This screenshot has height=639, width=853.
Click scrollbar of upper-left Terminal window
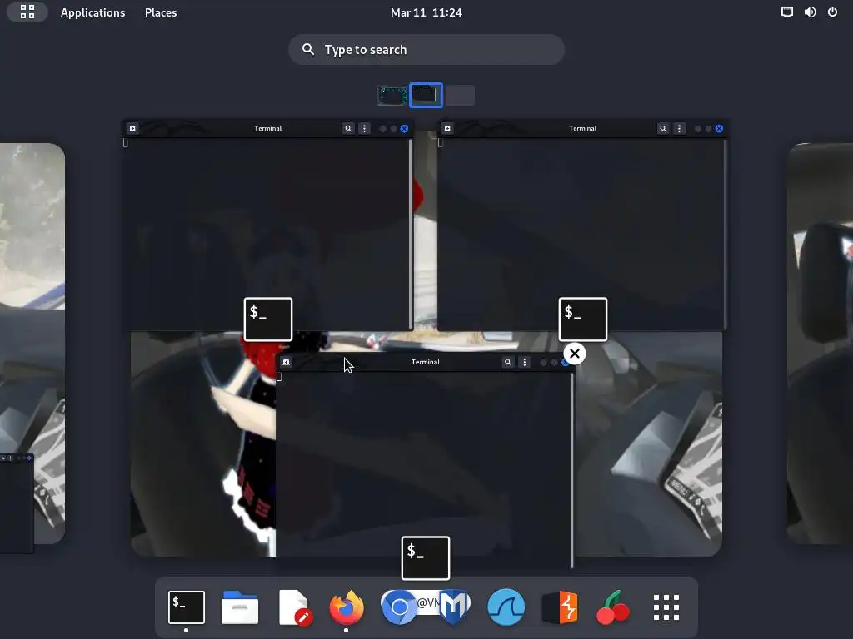coord(410,234)
